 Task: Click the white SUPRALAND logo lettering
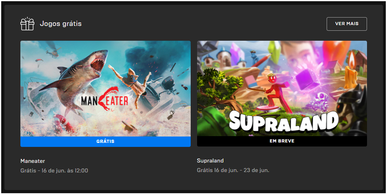(x=283, y=122)
